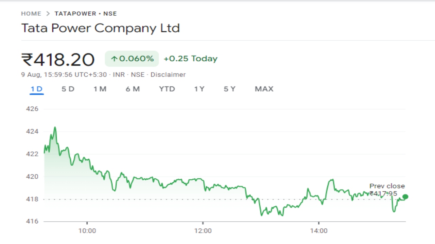Click the morning peak of the price line
The height and width of the screenshot is (244, 435).
[55, 127]
